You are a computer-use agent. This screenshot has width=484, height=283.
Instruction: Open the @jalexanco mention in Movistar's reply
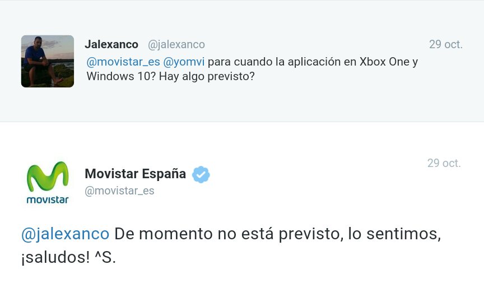(65, 234)
